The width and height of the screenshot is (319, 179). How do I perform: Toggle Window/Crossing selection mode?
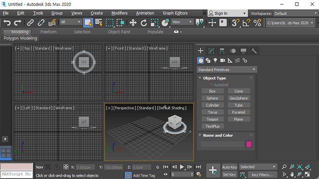(120, 23)
